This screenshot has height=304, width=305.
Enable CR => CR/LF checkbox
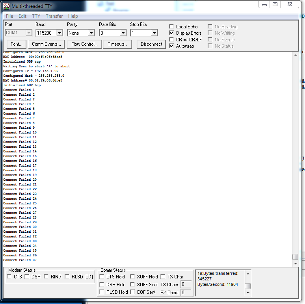tap(171, 39)
